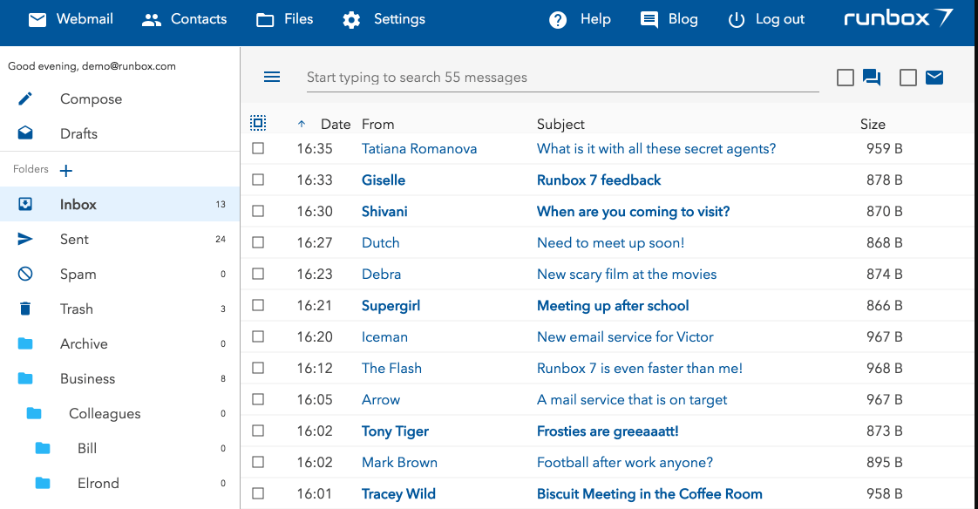Image resolution: width=978 pixels, height=509 pixels.
Task: Sort by the Subject column header
Action: (x=560, y=124)
